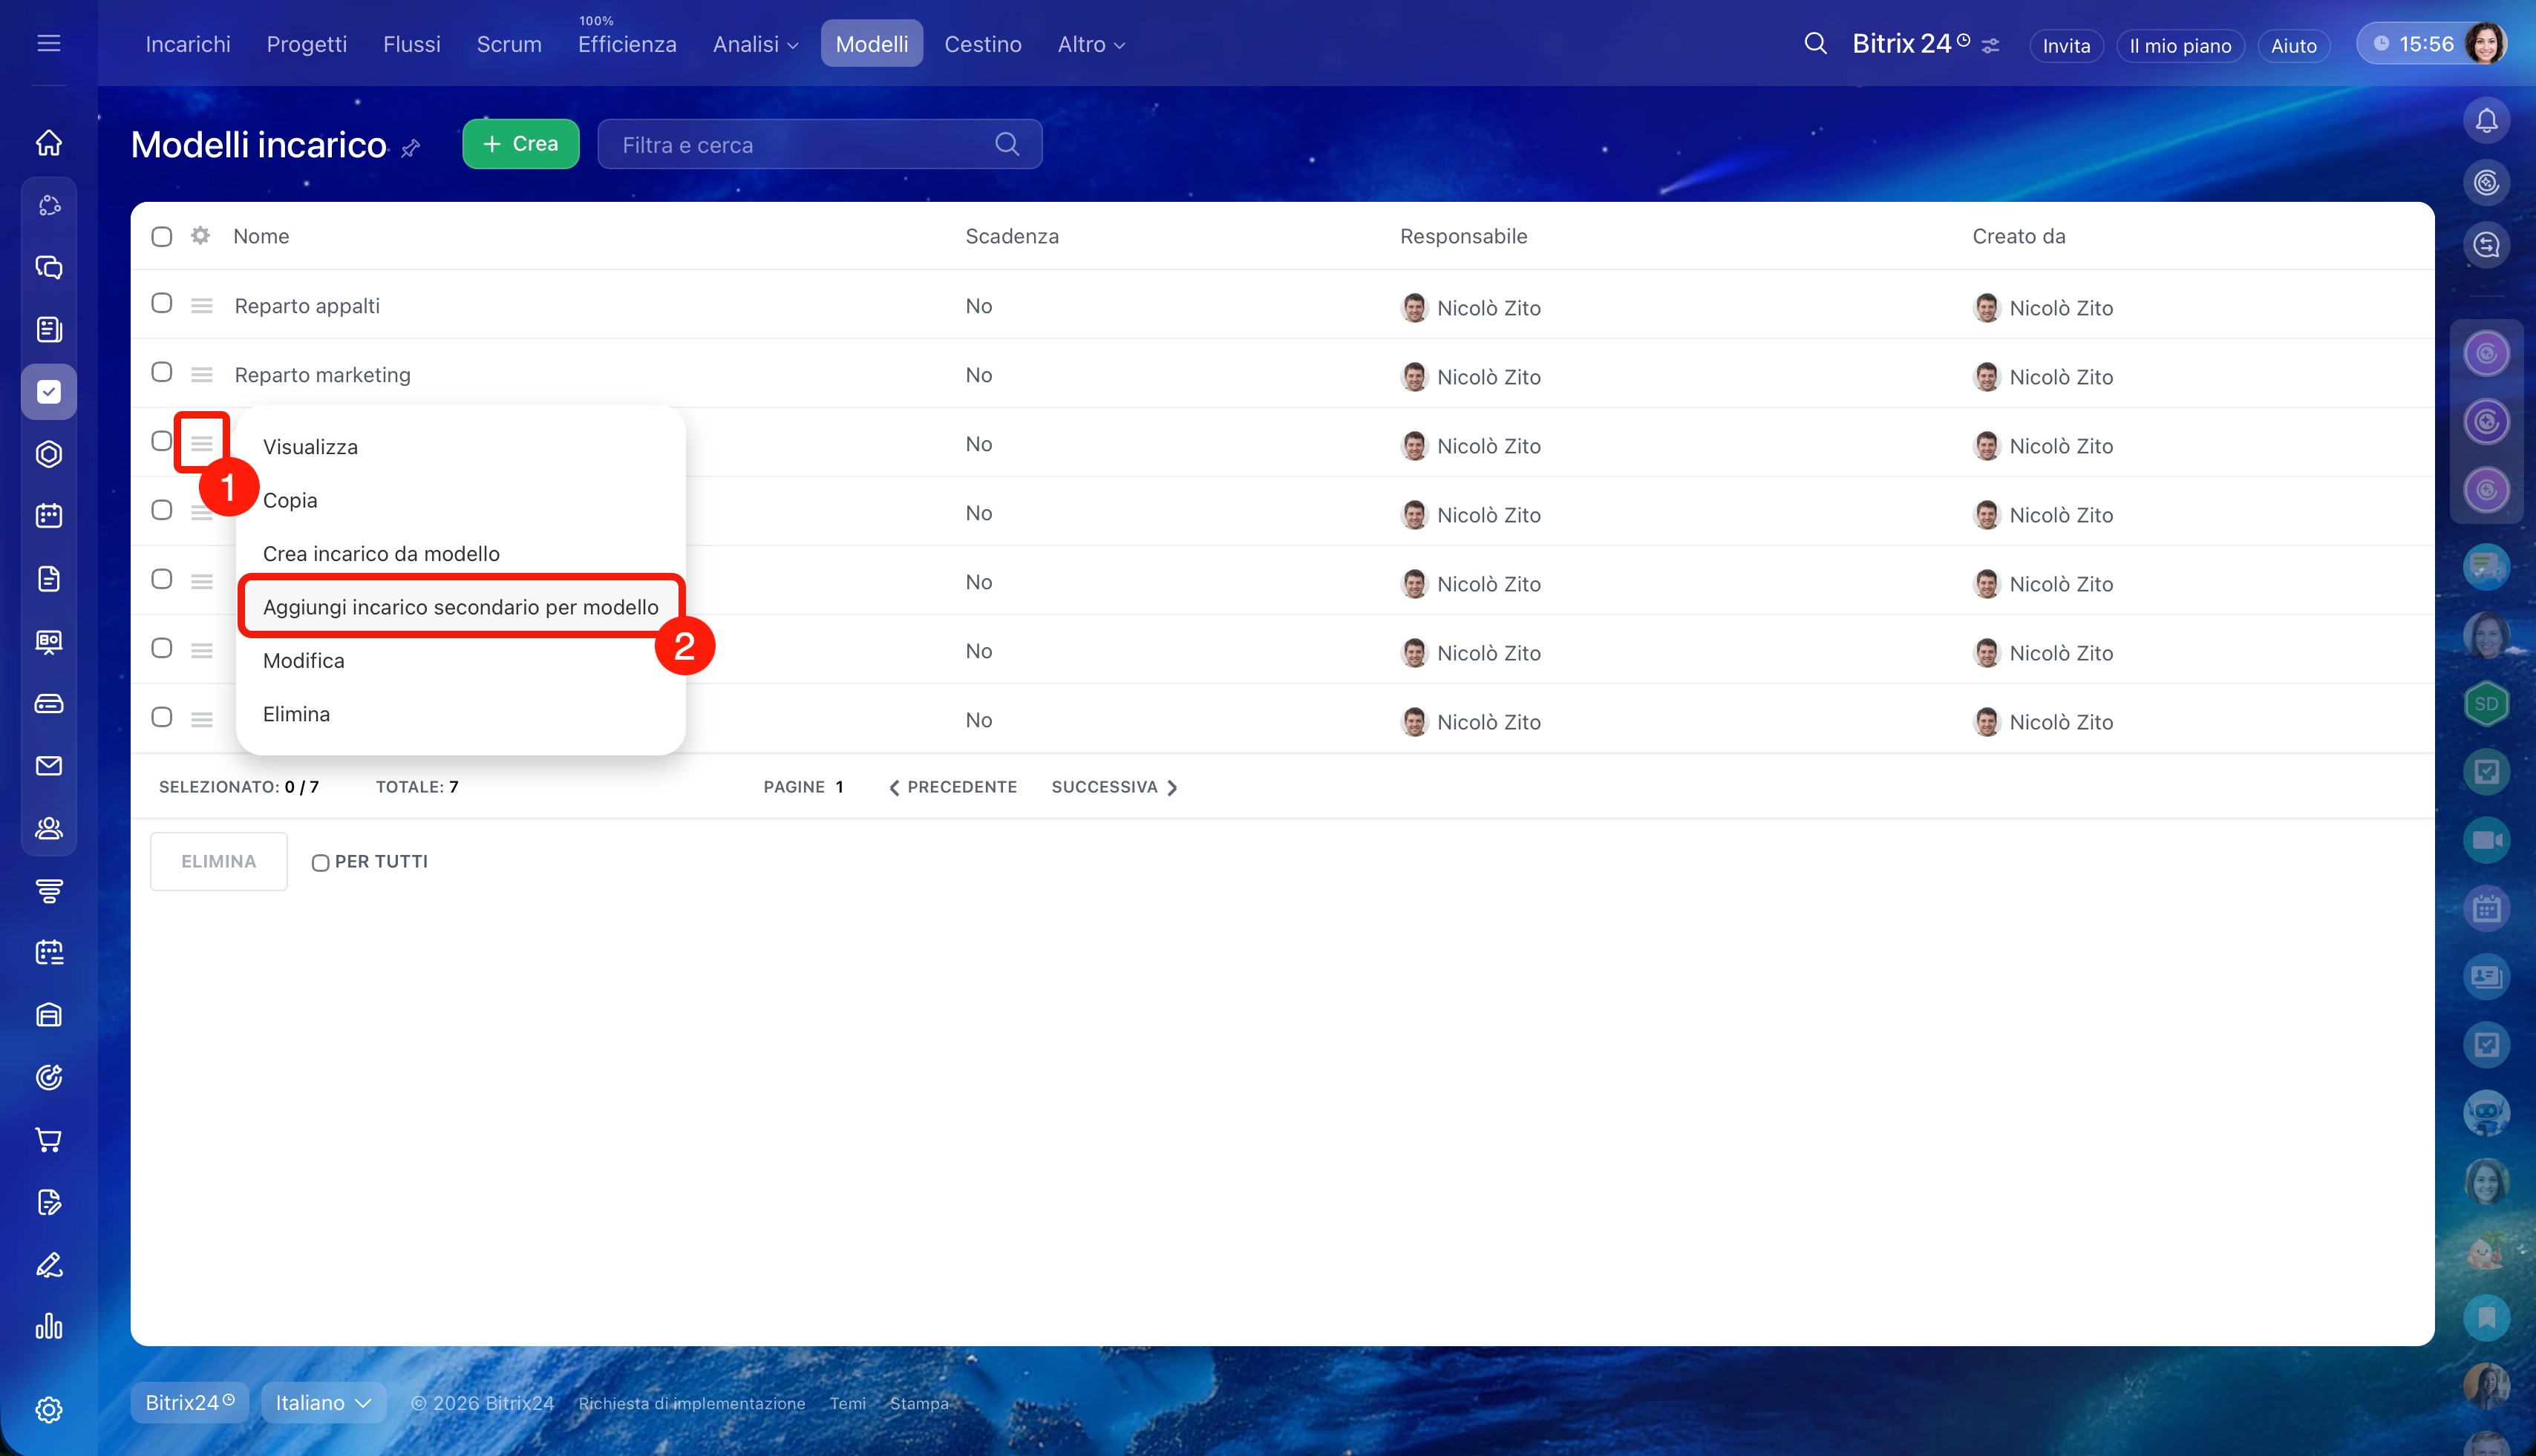Open the calendar icon in left sidebar

(49, 516)
